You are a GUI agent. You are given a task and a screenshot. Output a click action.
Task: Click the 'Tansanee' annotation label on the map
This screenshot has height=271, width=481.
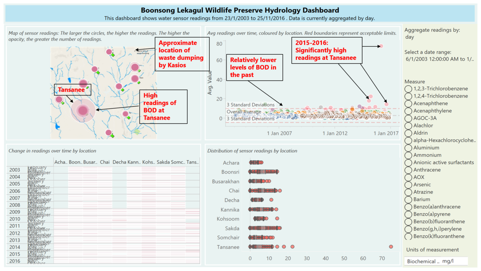pyautogui.click(x=72, y=89)
